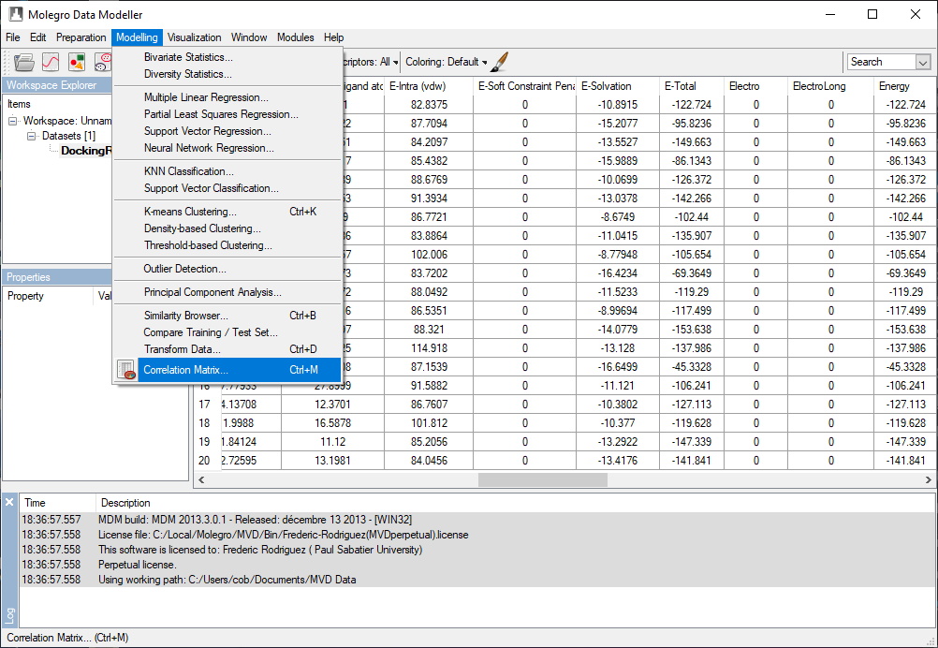Open the Search box dropdown arrow
Screen dimensions: 938x648
923,62
